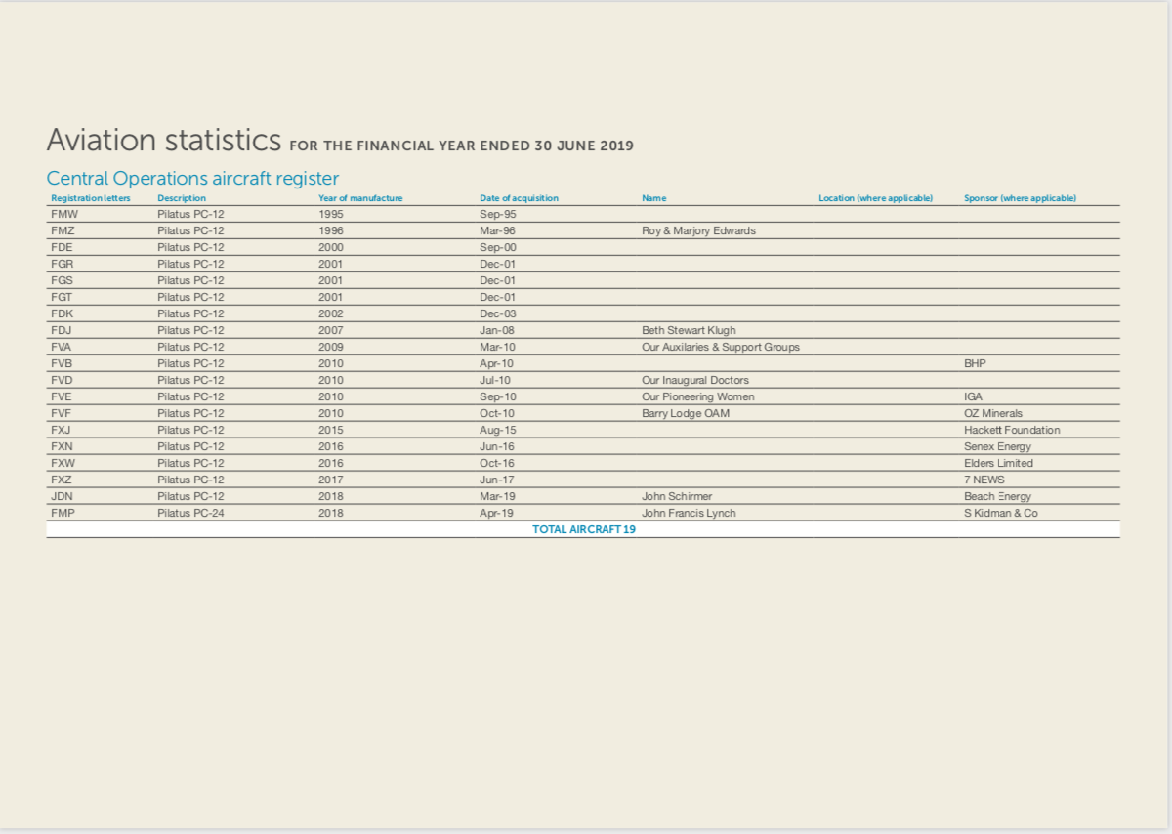The height and width of the screenshot is (834, 1172).
Task: Select the Registration letters column header
Action: tap(90, 197)
